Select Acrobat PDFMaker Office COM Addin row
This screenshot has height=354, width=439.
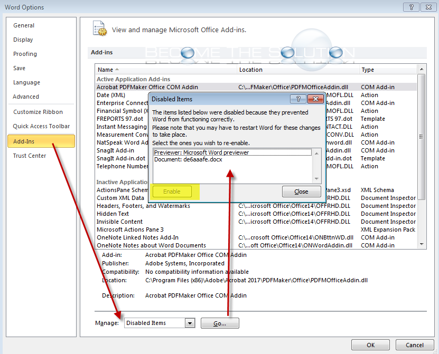click(x=256, y=87)
